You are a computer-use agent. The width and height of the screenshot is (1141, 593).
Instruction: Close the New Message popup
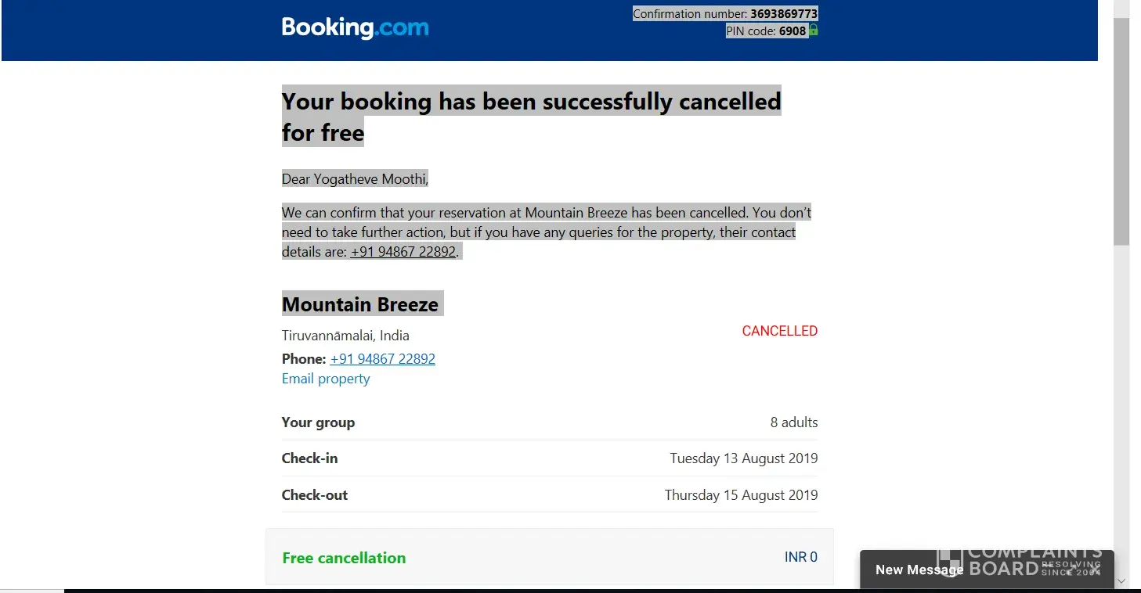tap(1096, 570)
